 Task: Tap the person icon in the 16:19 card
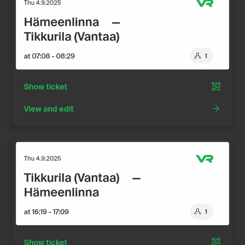click(x=198, y=211)
